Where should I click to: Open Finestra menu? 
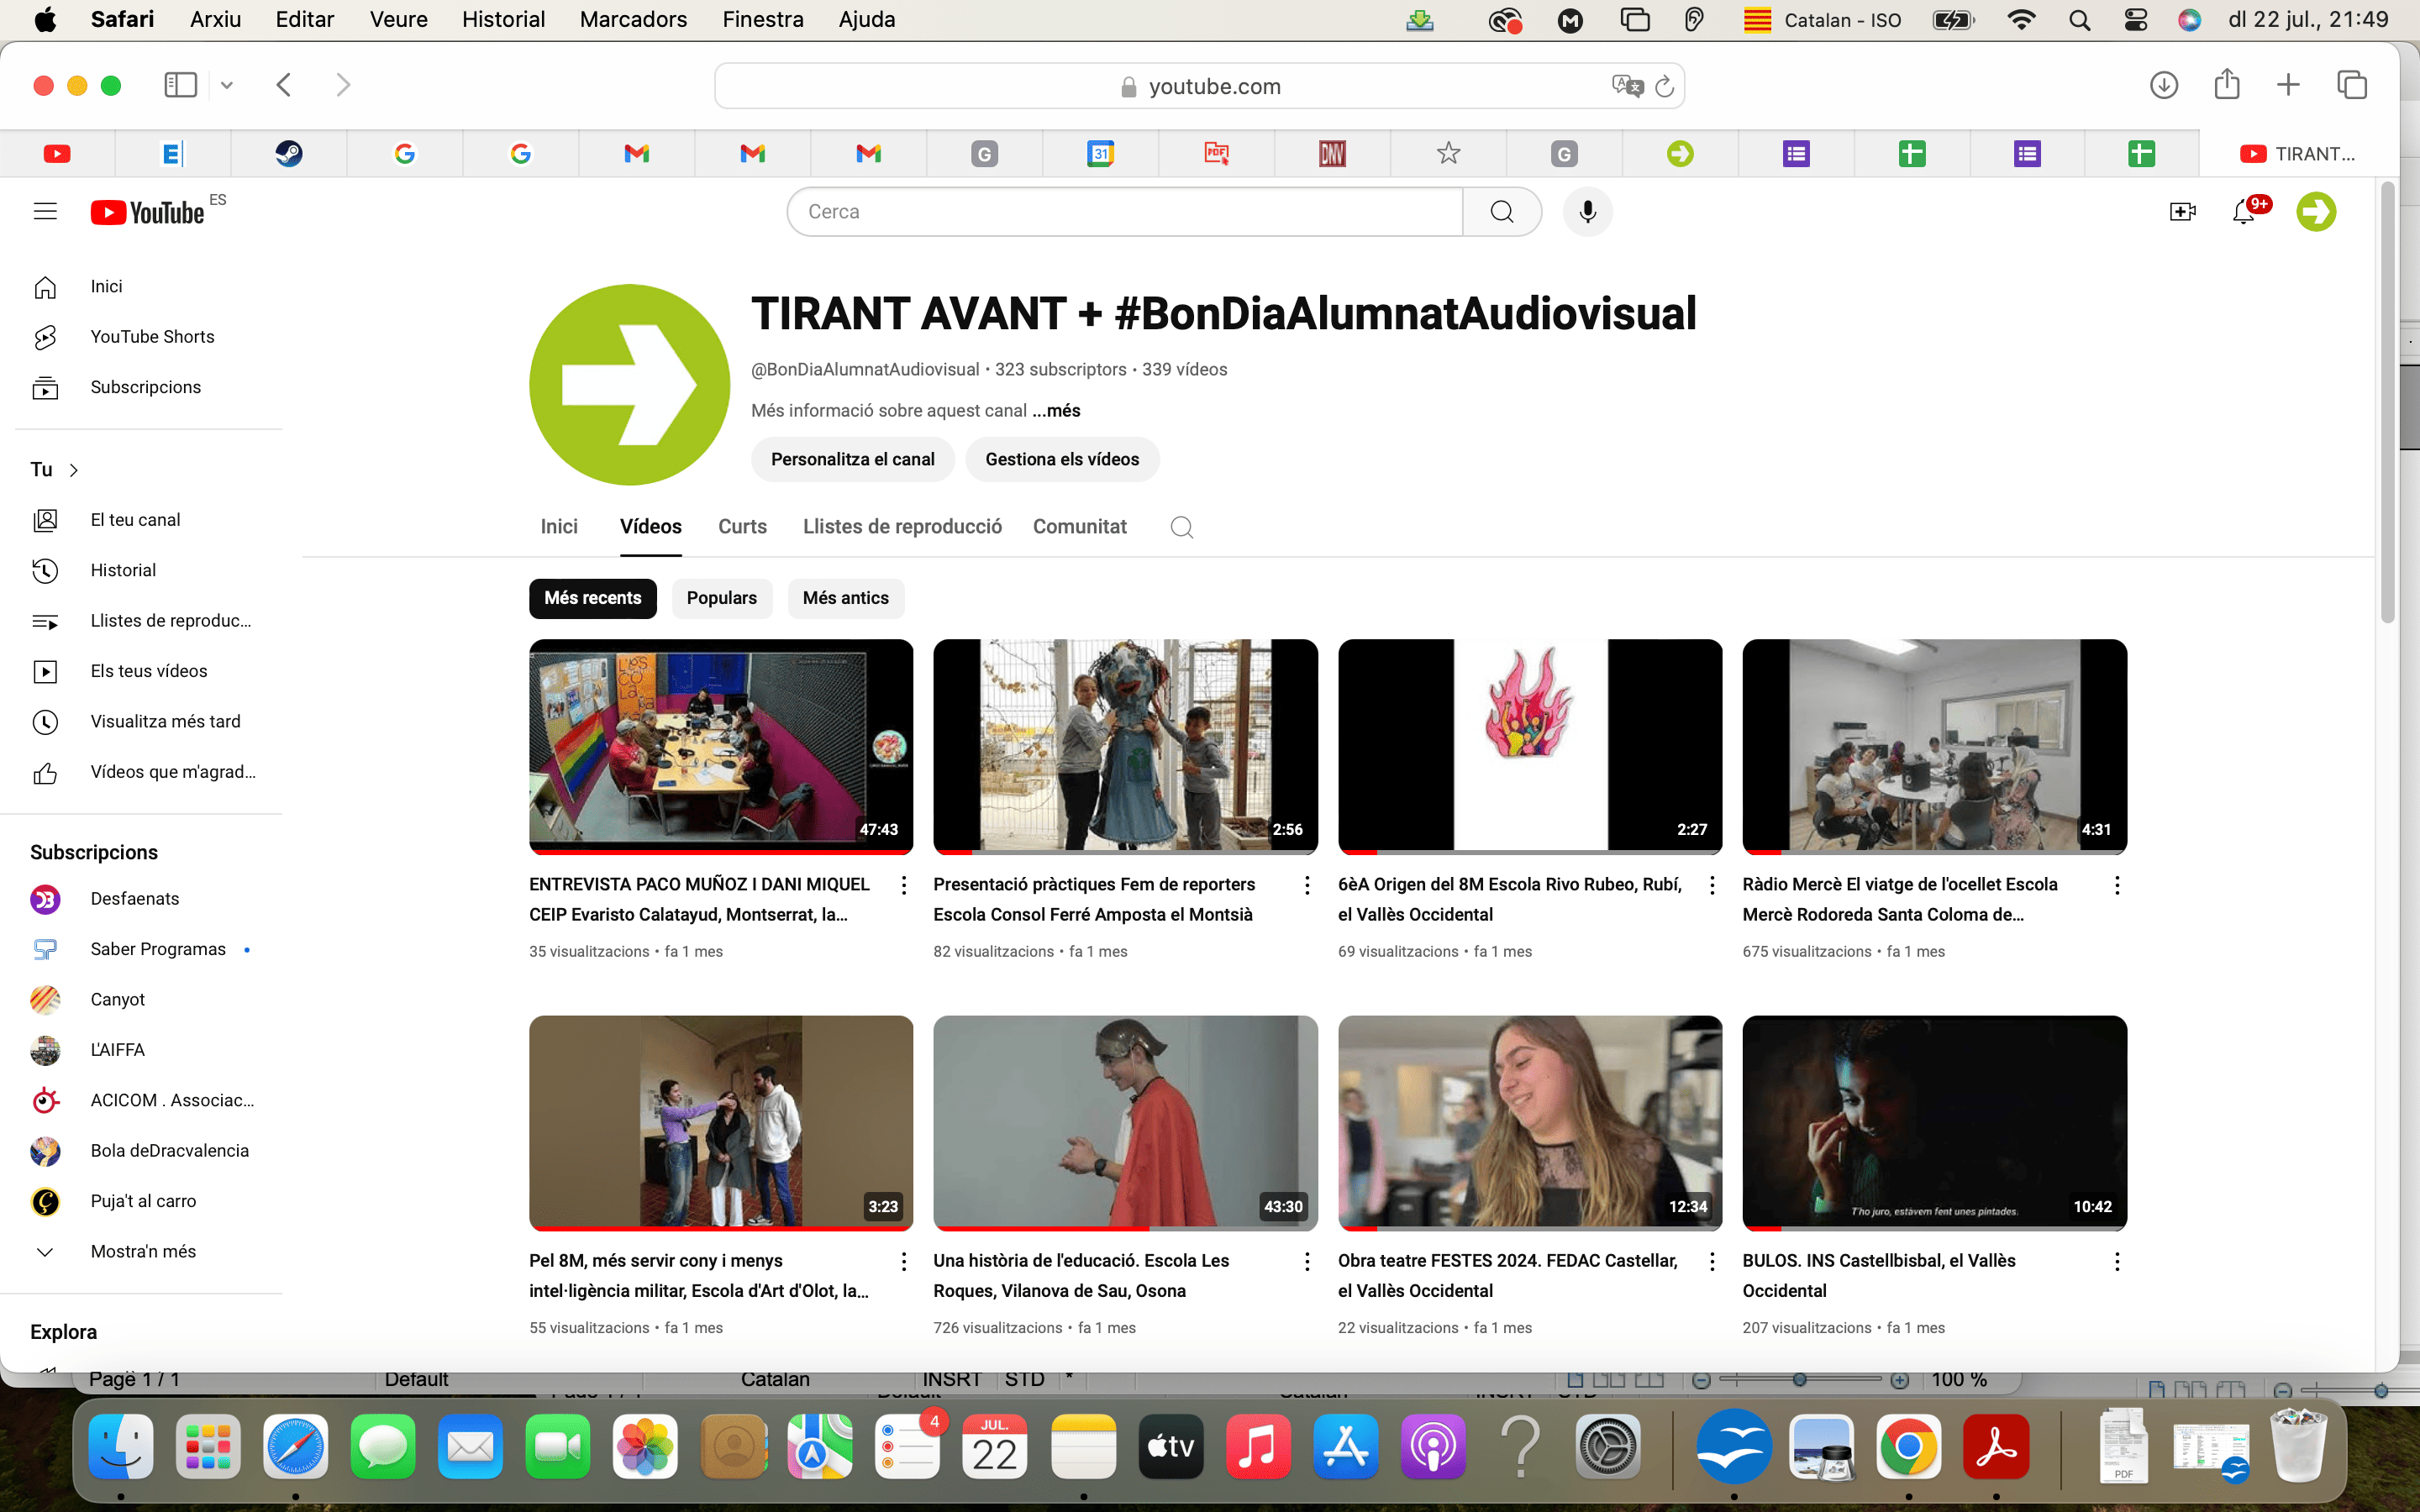(763, 20)
